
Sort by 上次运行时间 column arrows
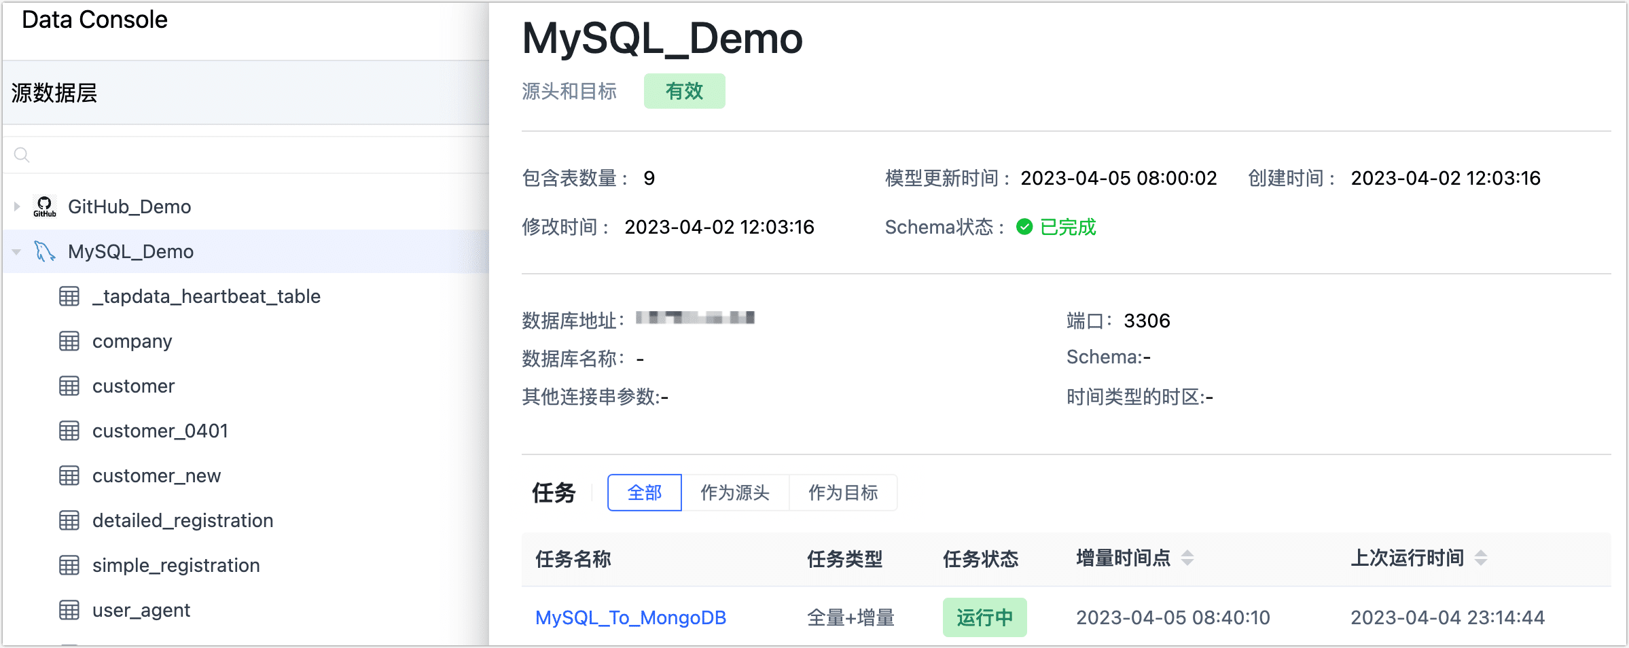pos(1481,558)
